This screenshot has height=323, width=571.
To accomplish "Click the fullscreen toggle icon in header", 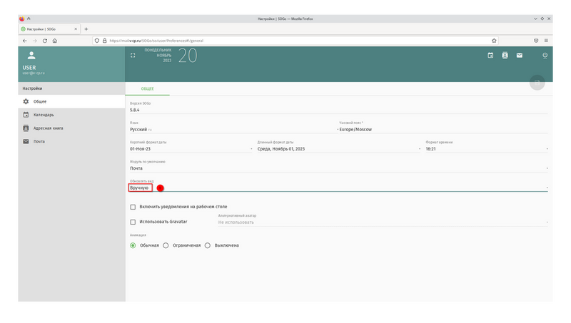I will (x=132, y=55).
